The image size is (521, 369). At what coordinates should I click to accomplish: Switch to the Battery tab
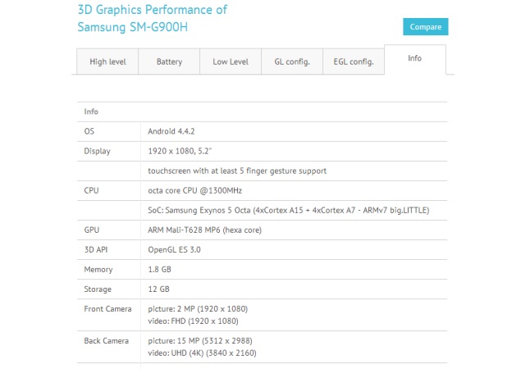pyautogui.click(x=169, y=61)
